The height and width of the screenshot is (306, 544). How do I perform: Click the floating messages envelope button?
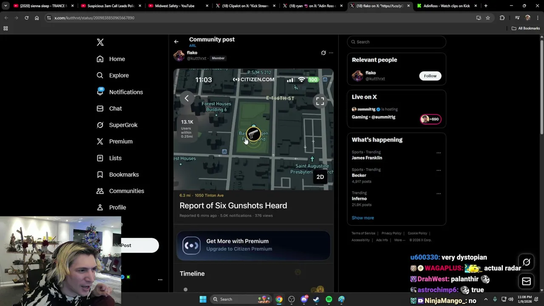point(526,281)
